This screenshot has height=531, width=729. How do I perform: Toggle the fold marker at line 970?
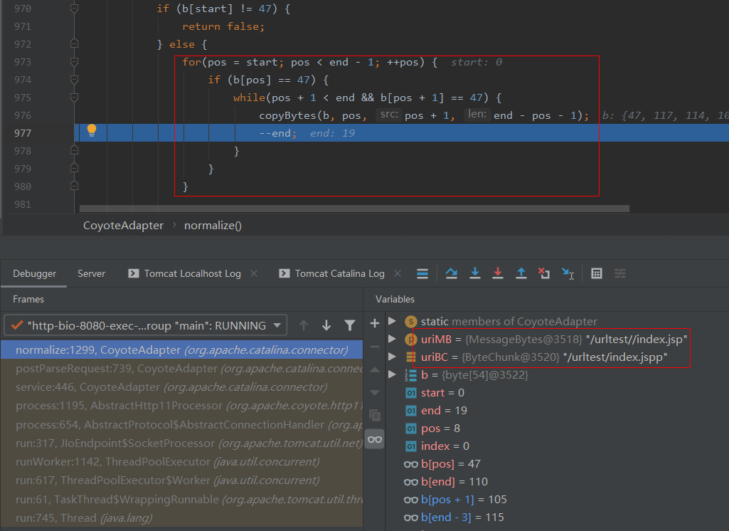(x=74, y=9)
